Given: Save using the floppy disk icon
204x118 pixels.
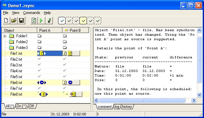Looking at the screenshot, I should pos(21,20).
